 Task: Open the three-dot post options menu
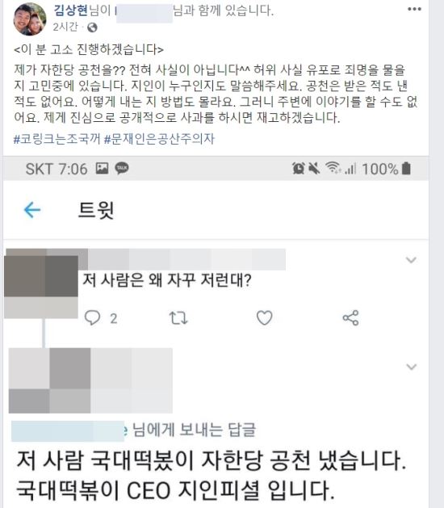tap(414, 9)
